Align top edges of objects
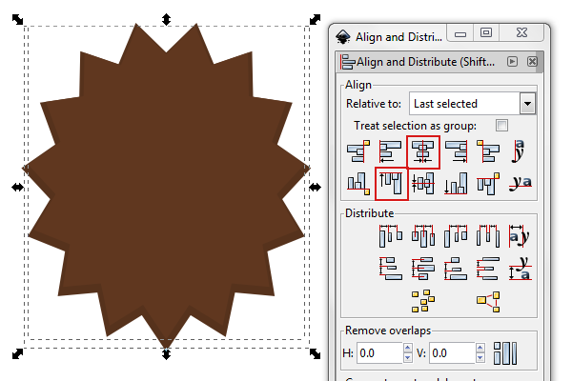Screen dimensions: 572x381 (x=391, y=183)
